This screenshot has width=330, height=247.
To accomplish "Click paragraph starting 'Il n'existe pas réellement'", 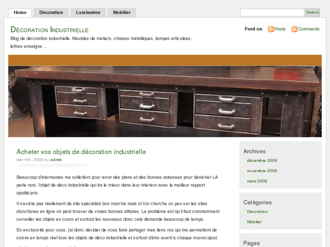I will point(118,212).
